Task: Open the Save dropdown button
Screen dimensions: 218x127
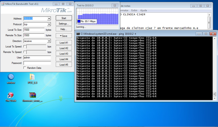Action: 64,36
